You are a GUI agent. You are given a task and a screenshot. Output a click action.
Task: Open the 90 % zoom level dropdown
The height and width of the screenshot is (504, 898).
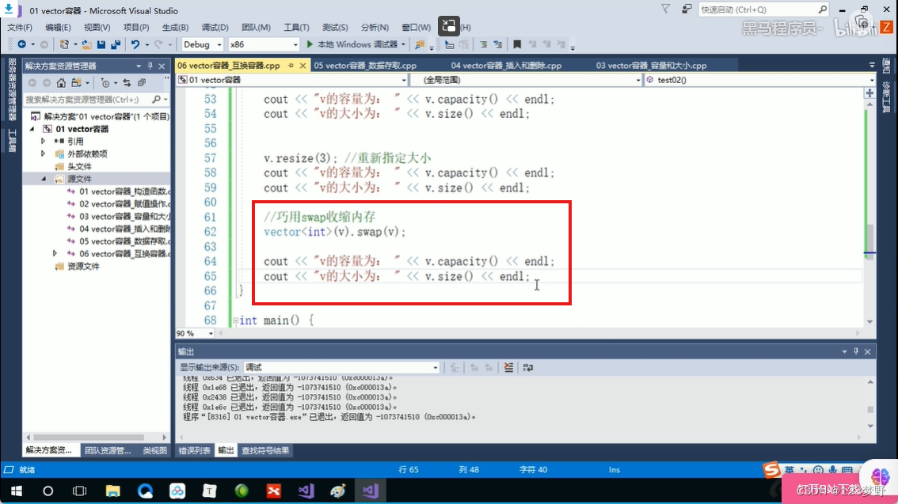211,333
